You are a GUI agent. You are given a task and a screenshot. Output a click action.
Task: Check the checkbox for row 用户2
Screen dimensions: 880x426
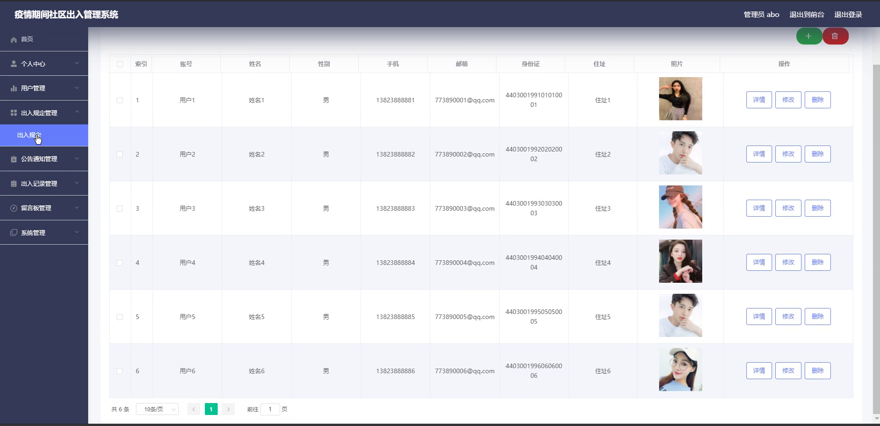pyautogui.click(x=119, y=154)
